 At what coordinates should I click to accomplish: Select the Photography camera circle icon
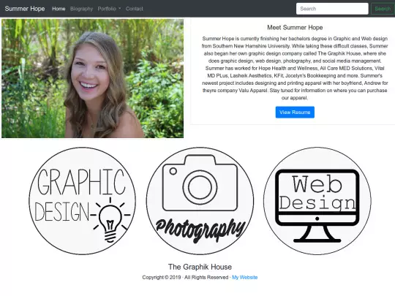pos(200,201)
